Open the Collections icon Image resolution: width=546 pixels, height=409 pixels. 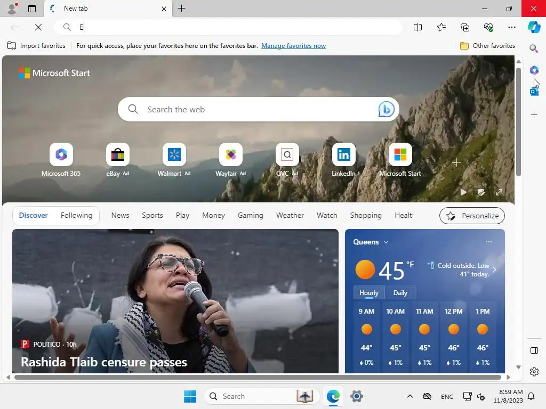click(x=465, y=27)
